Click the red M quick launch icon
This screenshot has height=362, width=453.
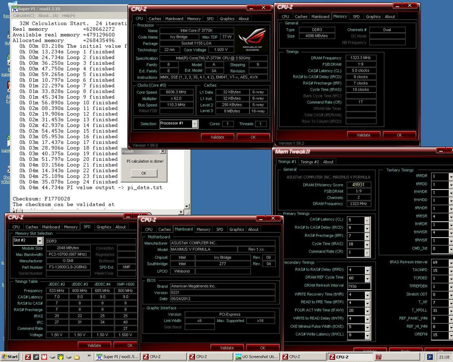(44, 357)
